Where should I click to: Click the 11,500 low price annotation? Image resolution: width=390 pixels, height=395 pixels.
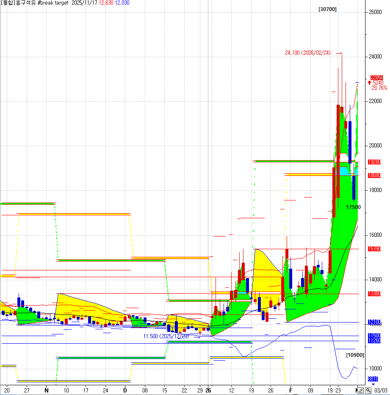(166, 336)
